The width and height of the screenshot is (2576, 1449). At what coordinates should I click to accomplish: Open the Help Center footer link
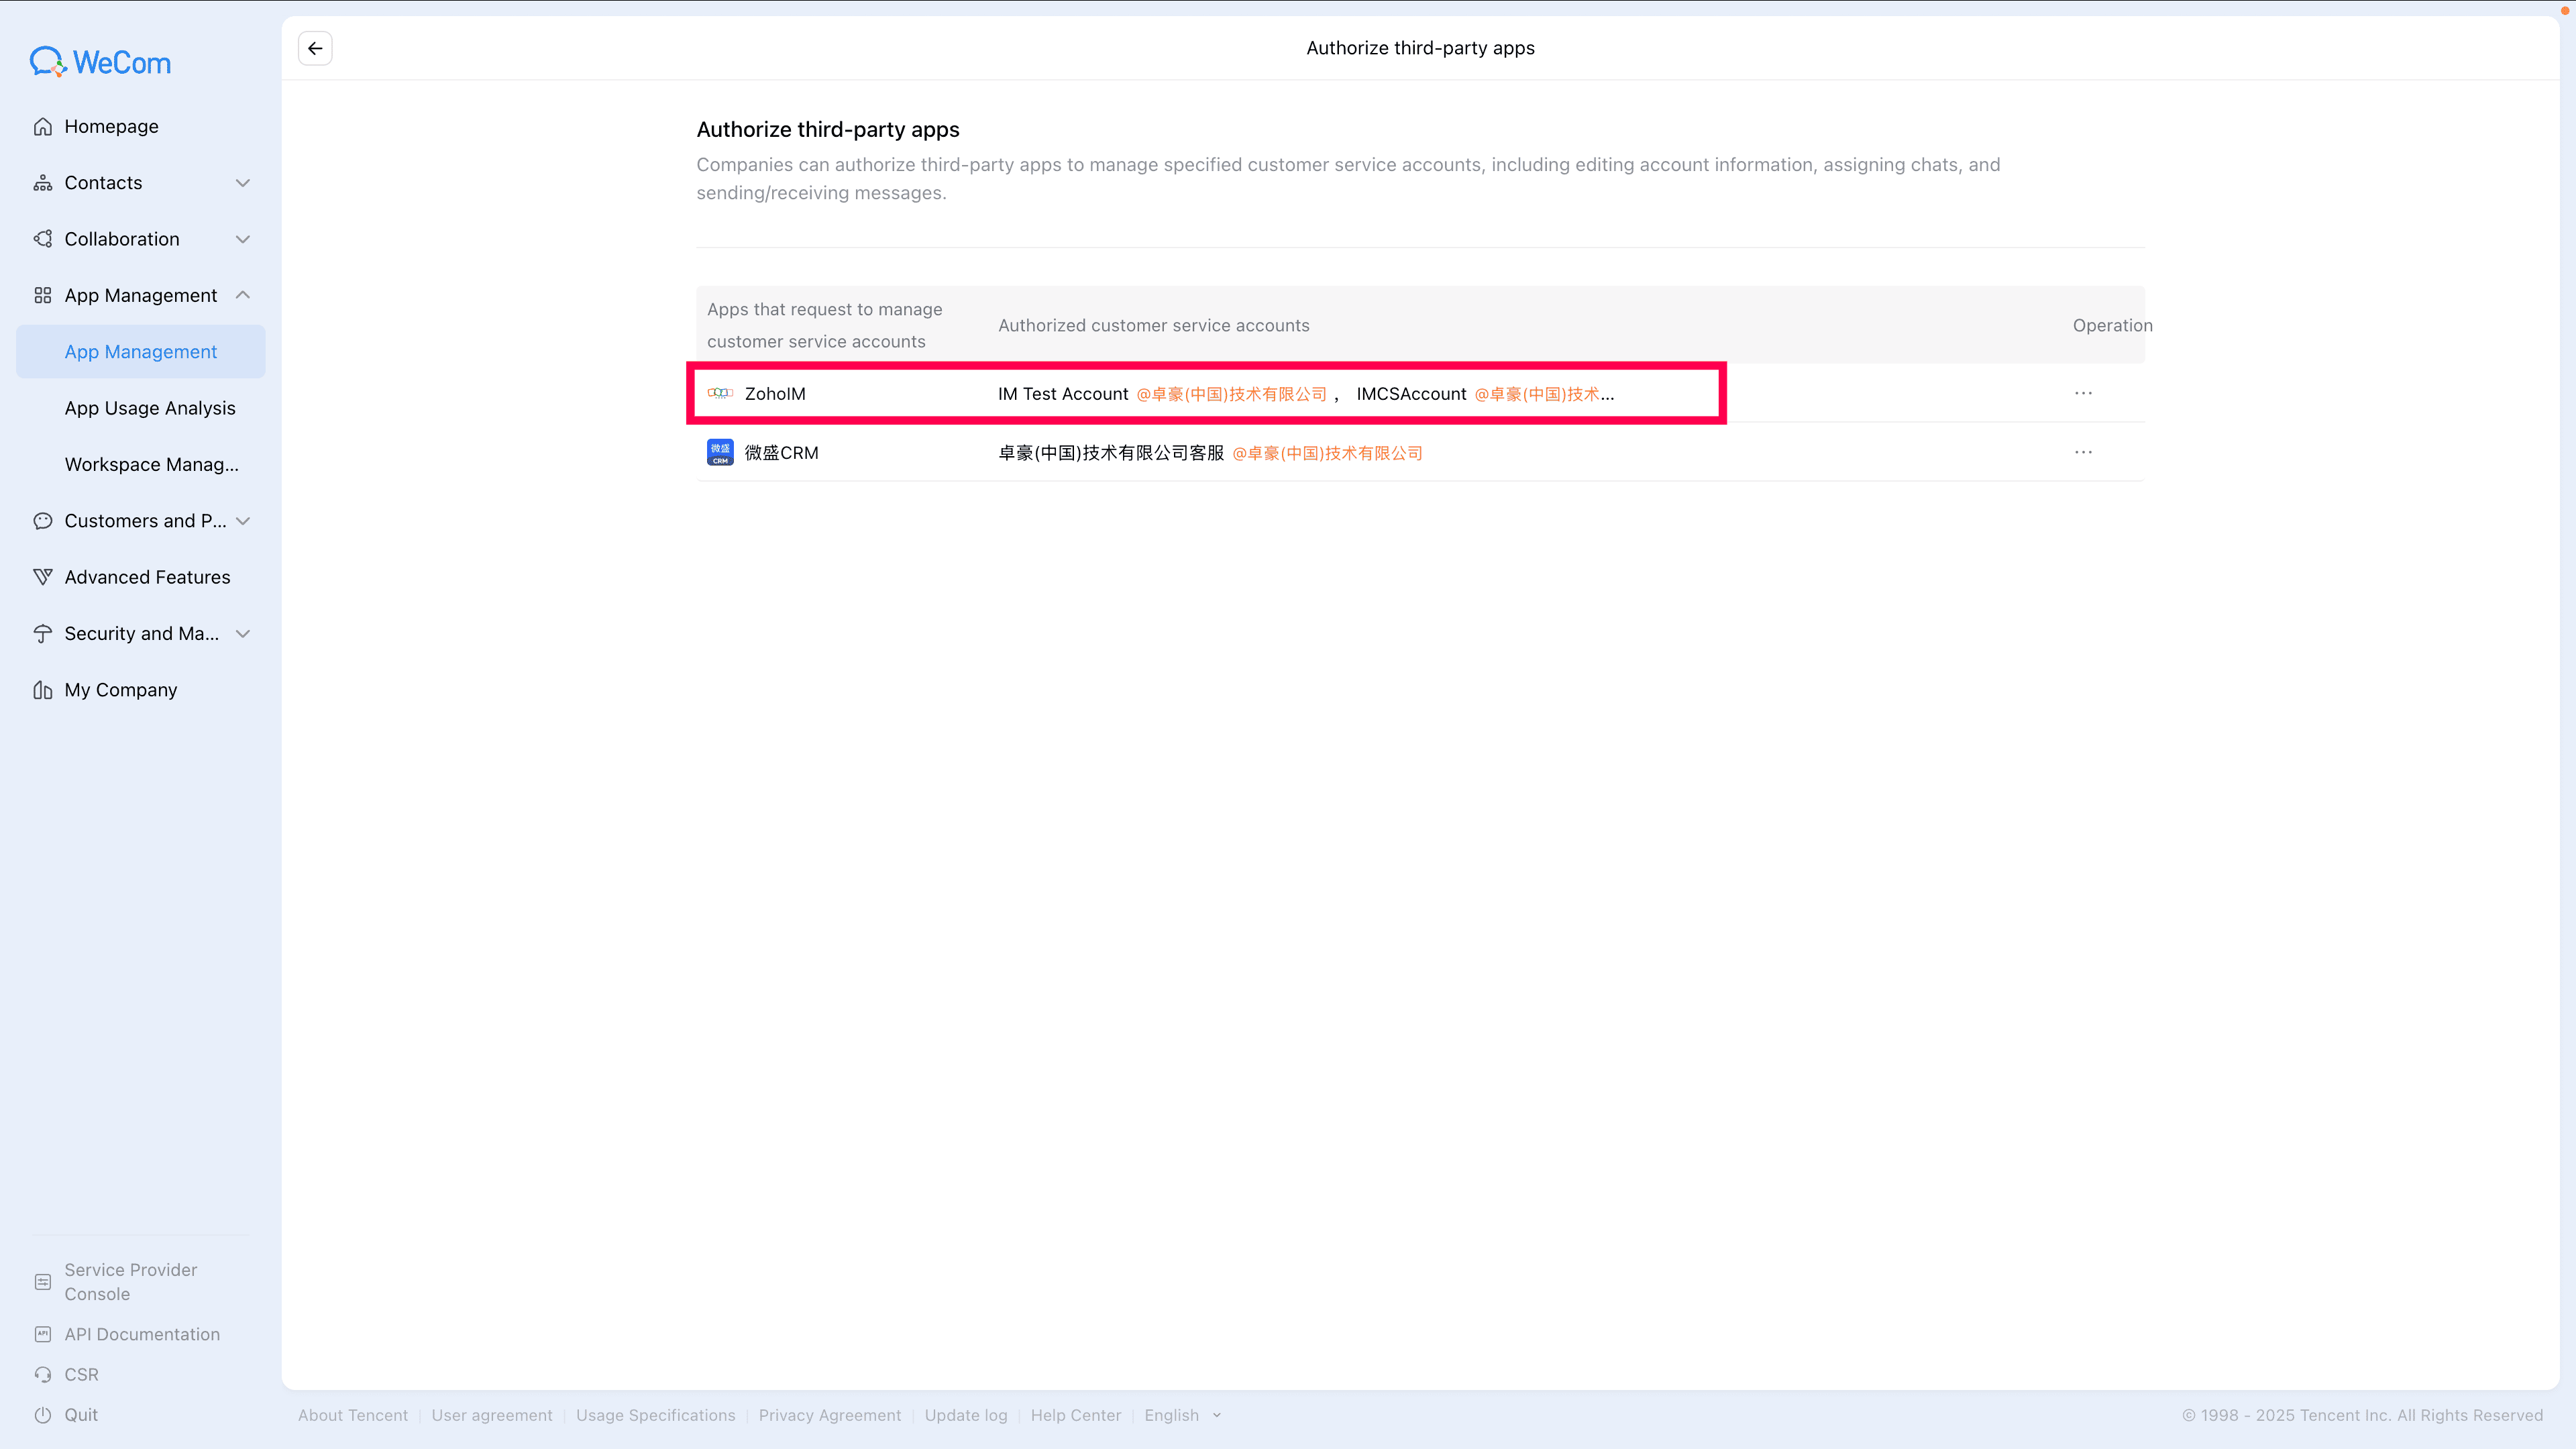click(1075, 1415)
